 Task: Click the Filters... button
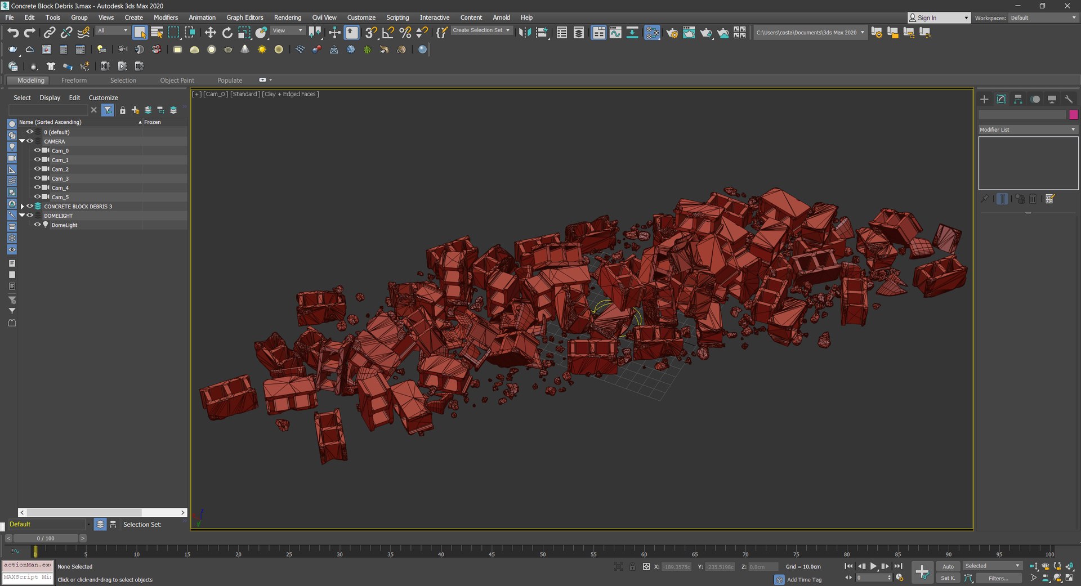[x=998, y=578]
